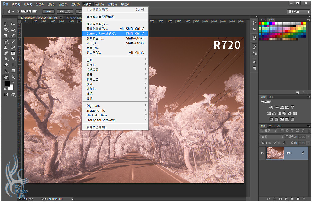
Task: Click the 100% zoom button
Action: click(47, 12)
